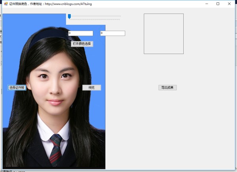Maximize the application window
This screenshot has width=237, height=172.
(x=218, y=4)
